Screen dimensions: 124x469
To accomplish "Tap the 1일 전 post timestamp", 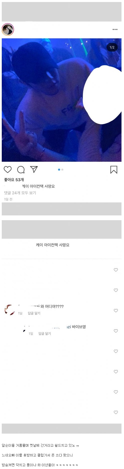I will (x=8, y=199).
